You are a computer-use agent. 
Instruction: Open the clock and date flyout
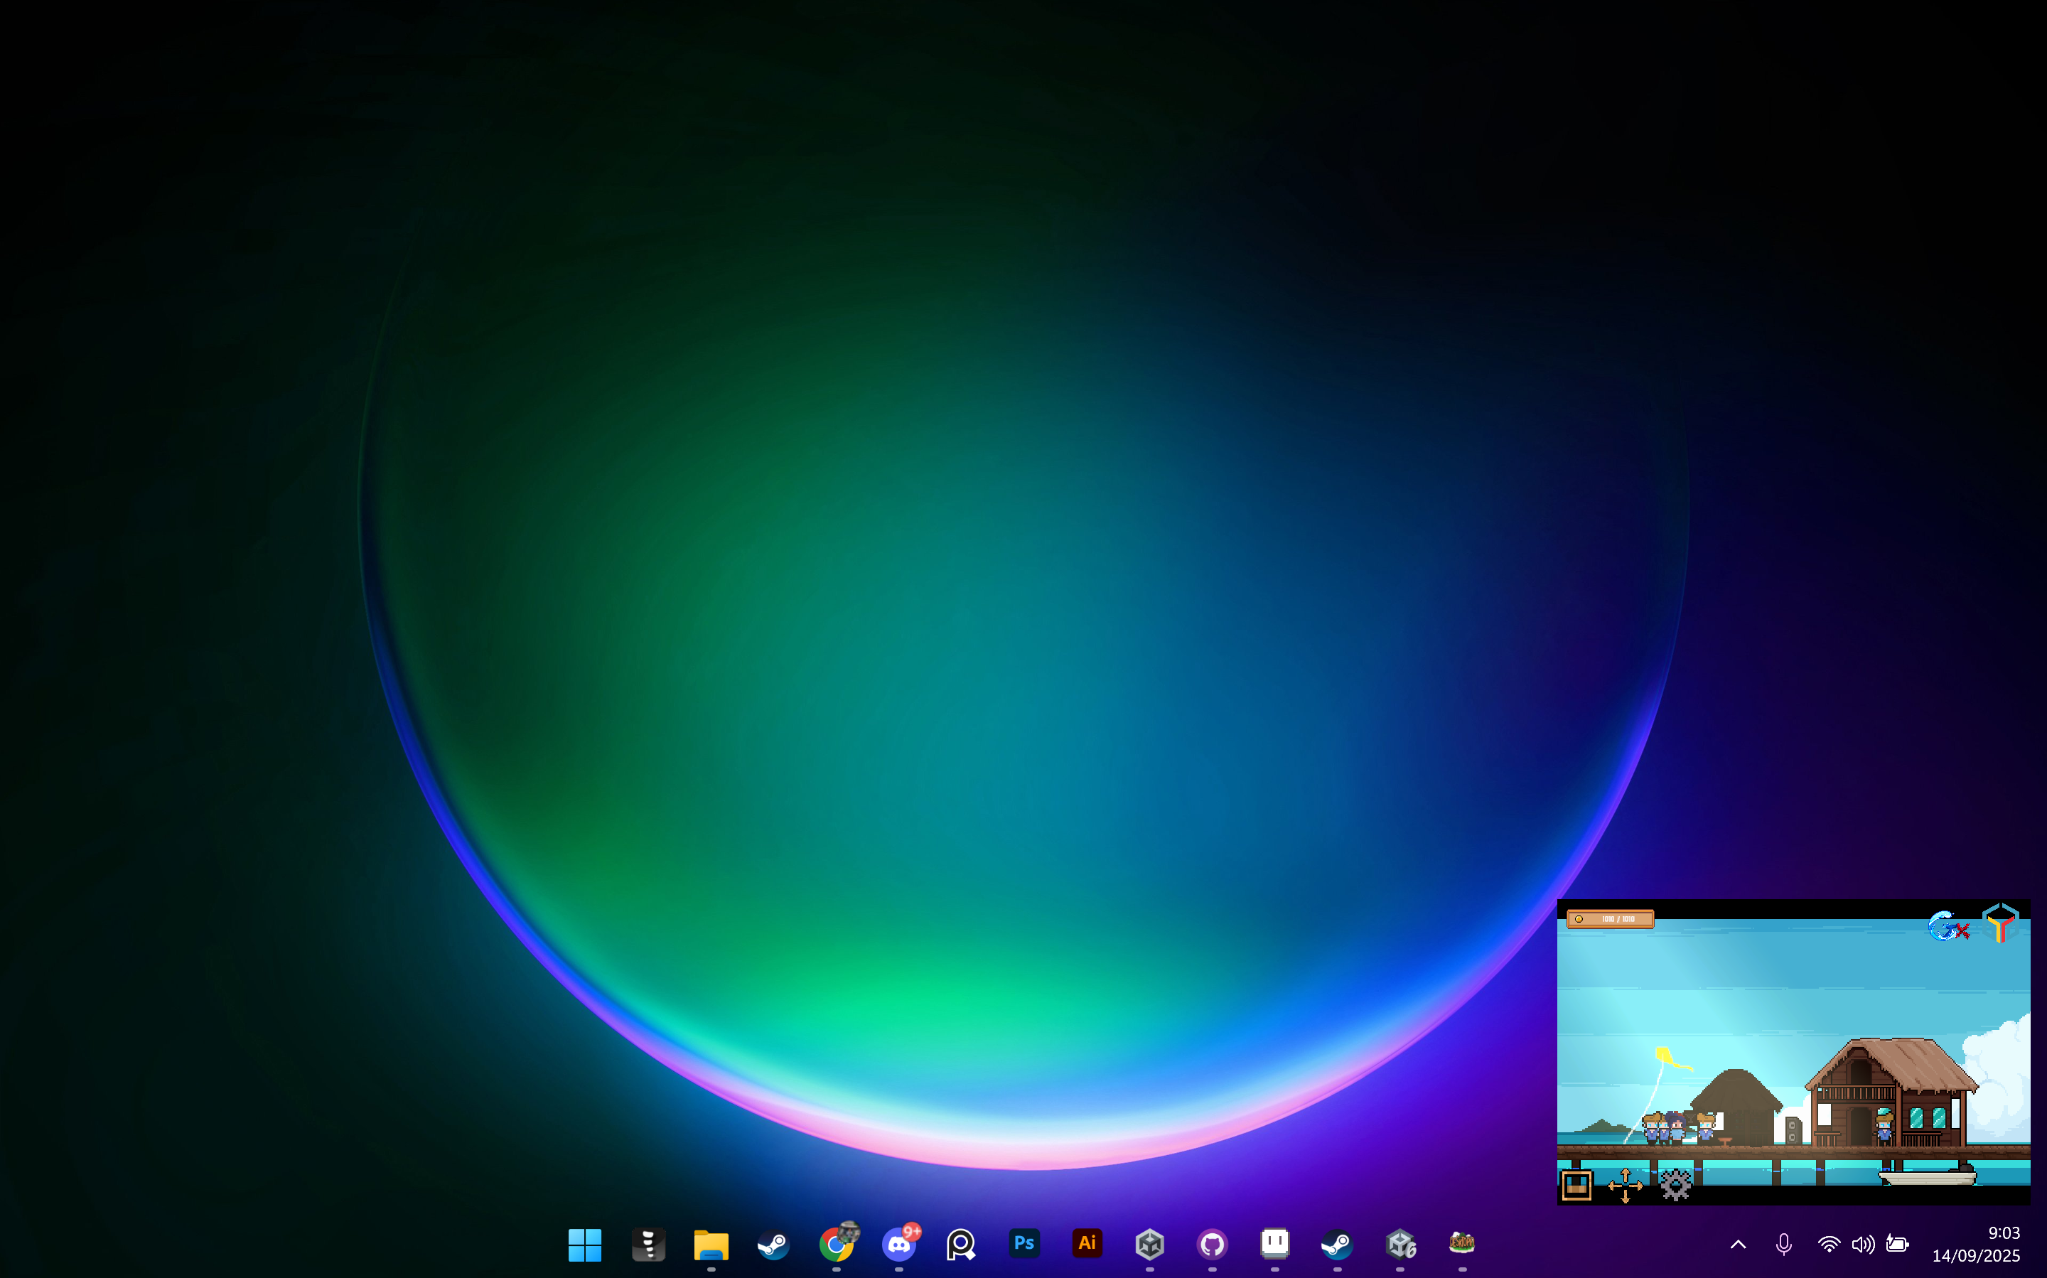coord(1976,1244)
